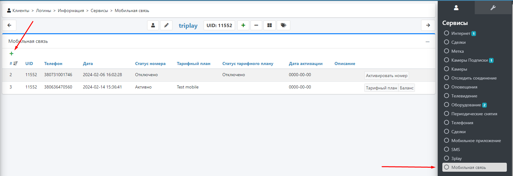Go forward with the right arrow button
This screenshot has height=176, width=513.
(428, 25)
